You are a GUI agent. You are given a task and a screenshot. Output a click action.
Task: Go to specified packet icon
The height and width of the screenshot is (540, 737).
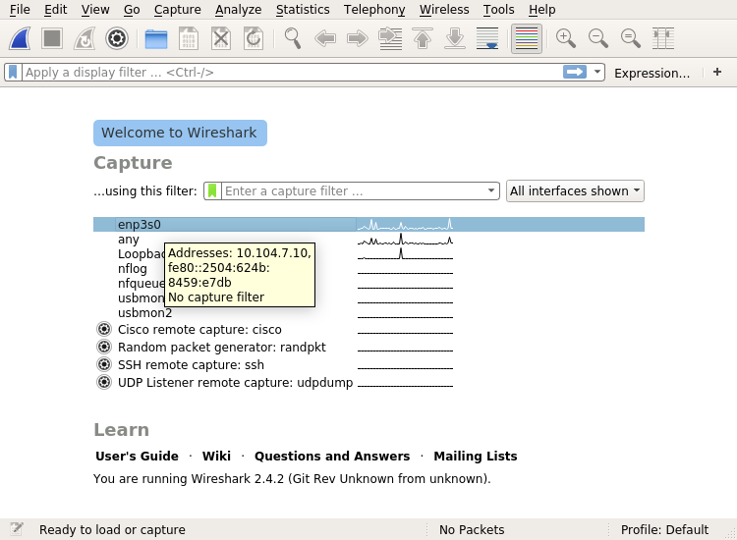(390, 38)
